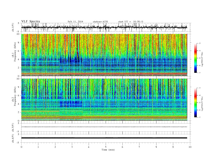The width and height of the screenshot is (214, 165).
Task: Click time axis tick label '8'
Action: pyautogui.click(x=156, y=147)
